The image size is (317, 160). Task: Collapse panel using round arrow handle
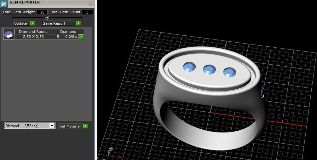coord(47,18)
